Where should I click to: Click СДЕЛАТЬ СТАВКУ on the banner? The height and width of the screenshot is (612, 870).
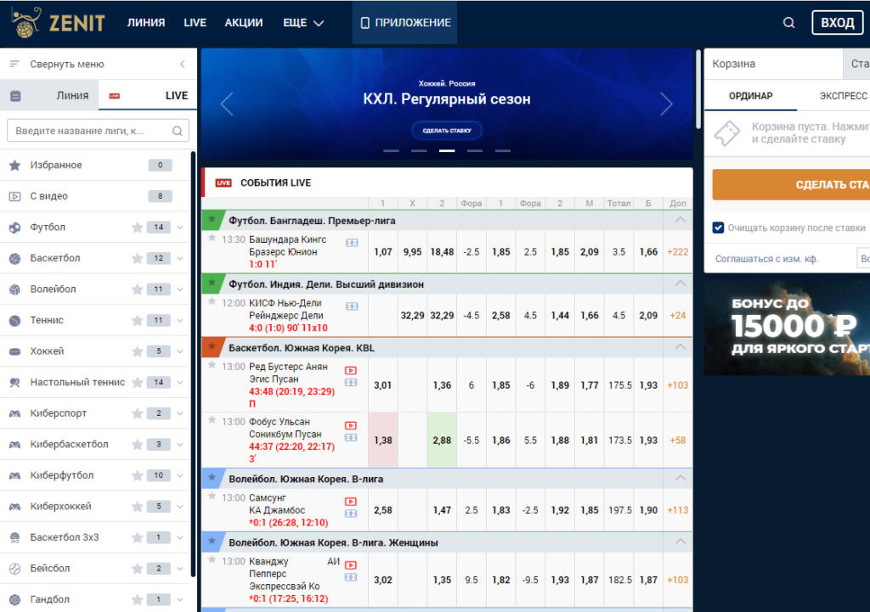coord(447,131)
